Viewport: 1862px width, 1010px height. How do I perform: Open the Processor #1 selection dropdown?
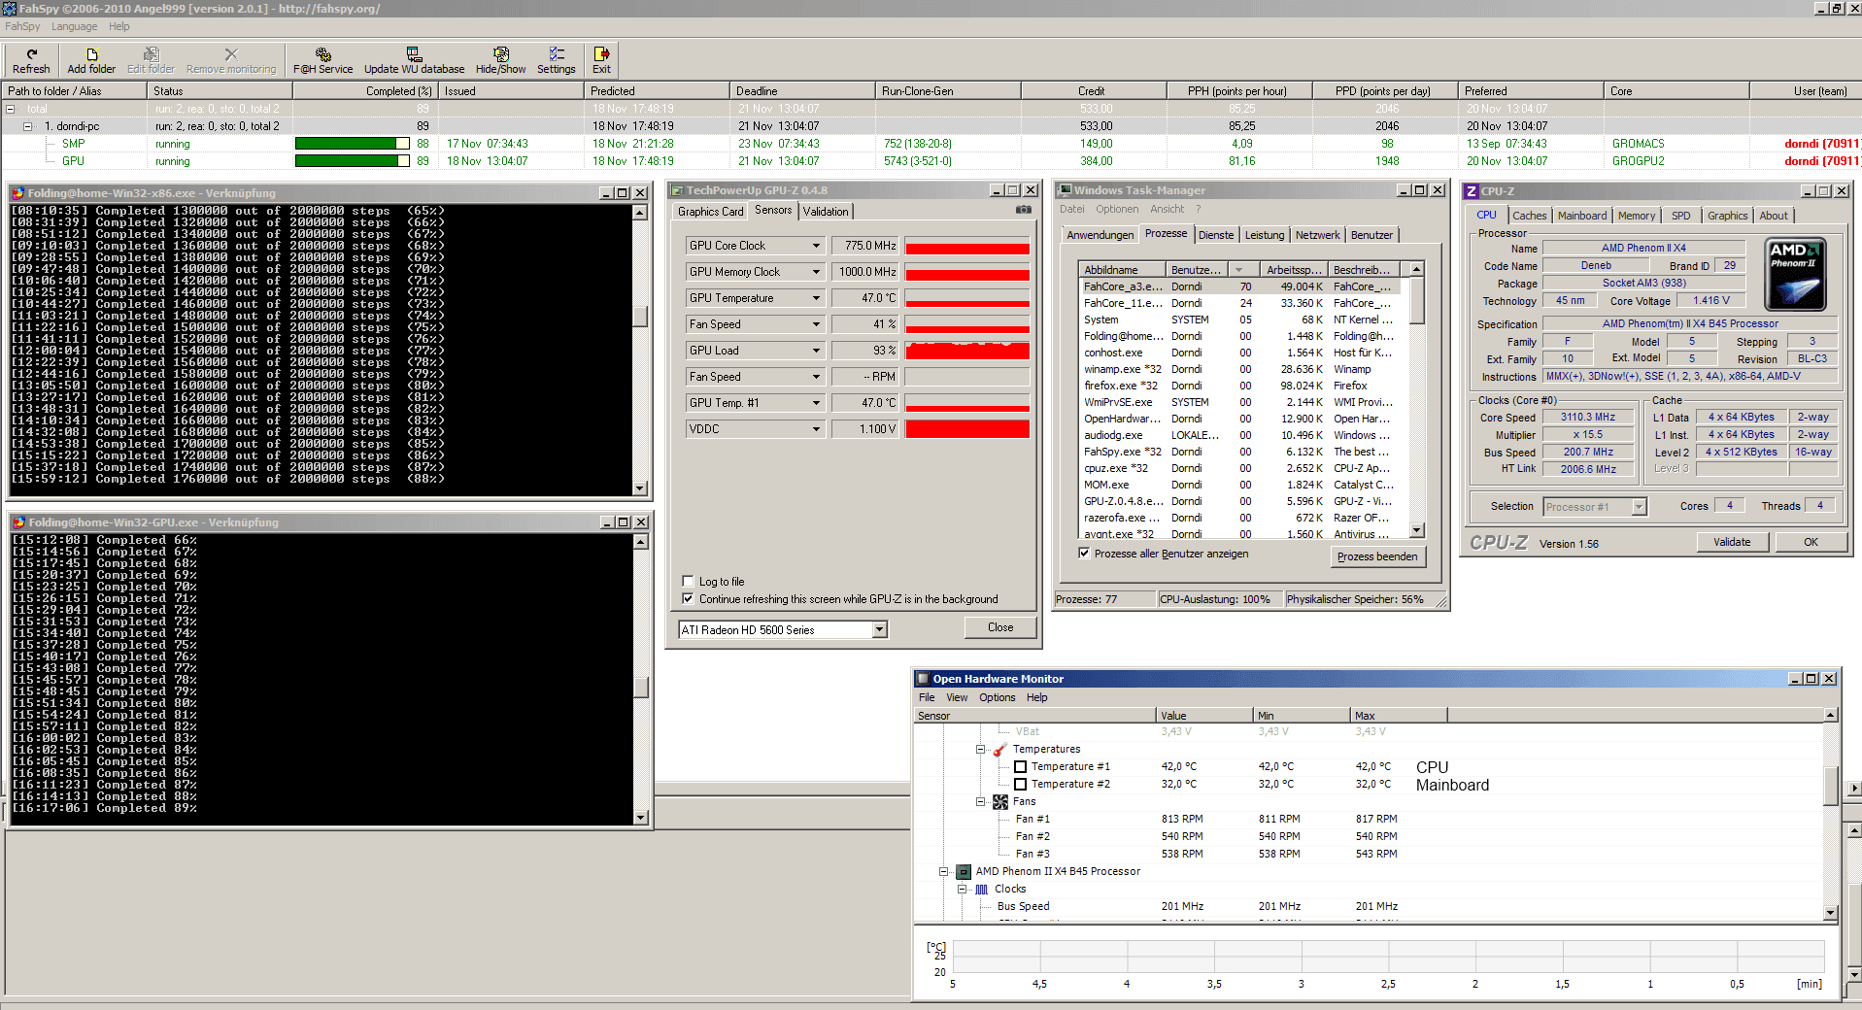(x=1640, y=507)
